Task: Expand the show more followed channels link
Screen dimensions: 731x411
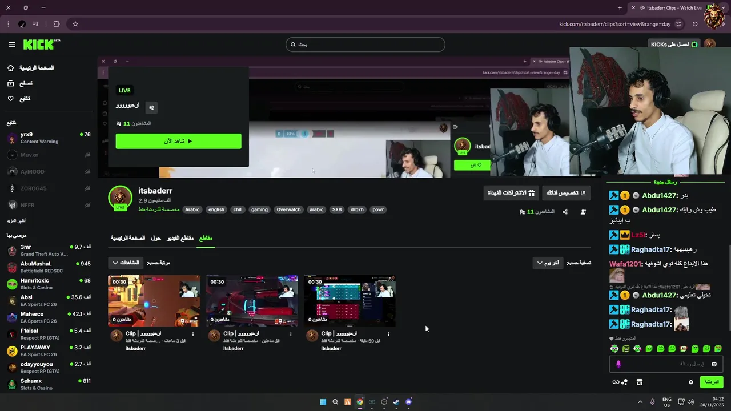Action: pos(16,221)
